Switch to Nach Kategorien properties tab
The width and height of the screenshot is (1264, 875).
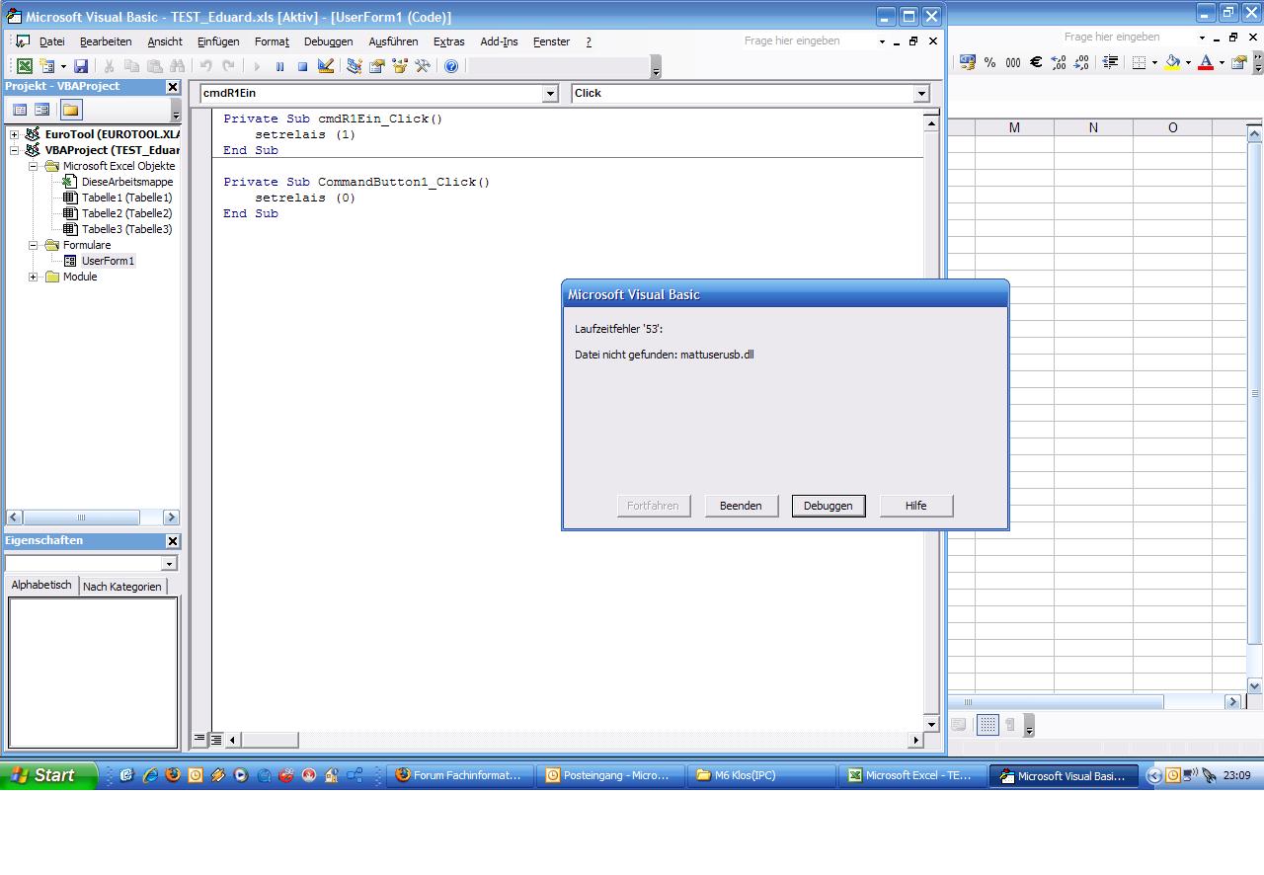[x=122, y=587]
